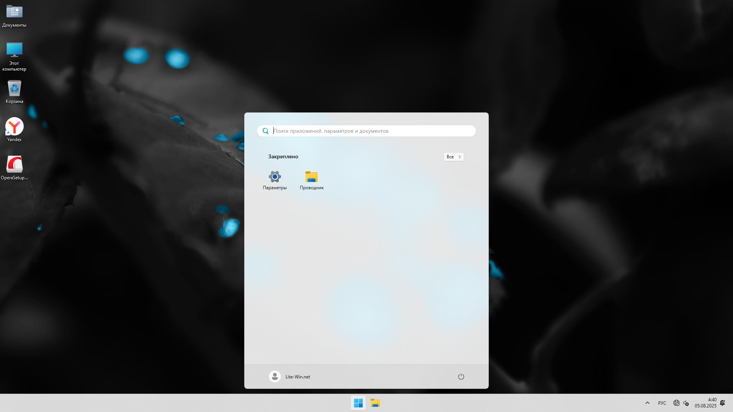
Task: Select the OperaSetup installer file
Action: click(15, 167)
